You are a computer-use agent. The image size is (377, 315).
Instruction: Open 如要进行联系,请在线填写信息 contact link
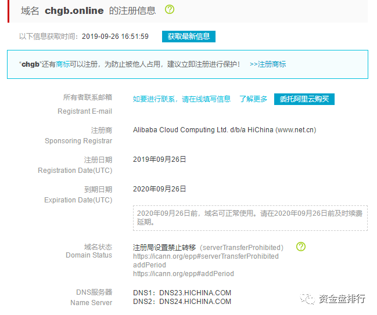coord(182,99)
